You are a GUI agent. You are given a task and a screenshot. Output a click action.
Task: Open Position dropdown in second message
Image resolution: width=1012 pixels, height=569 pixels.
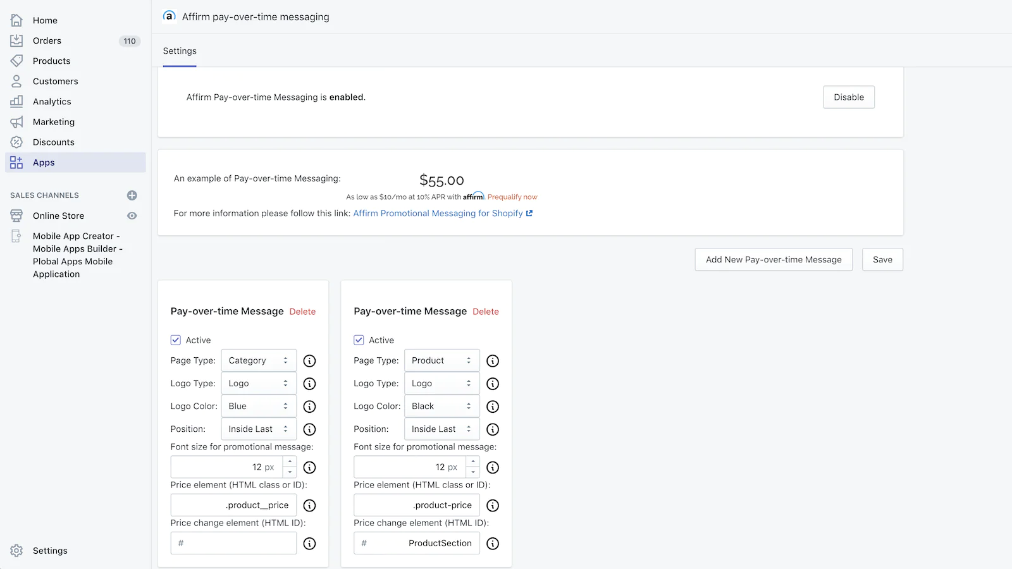click(442, 429)
